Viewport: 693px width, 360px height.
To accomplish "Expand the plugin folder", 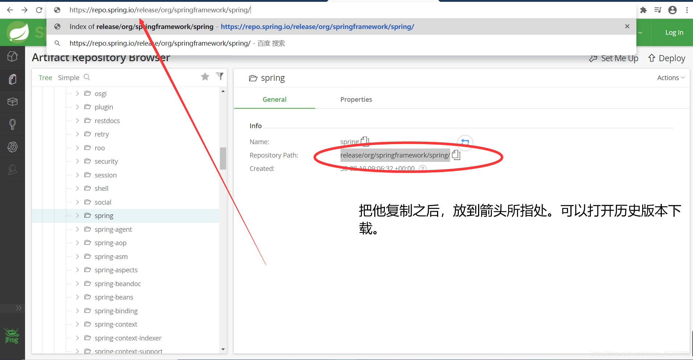I will click(77, 107).
